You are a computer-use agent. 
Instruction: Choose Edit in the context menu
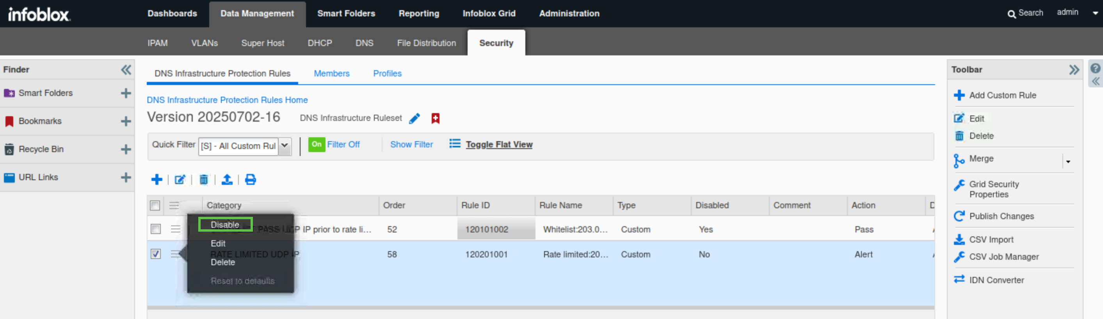click(218, 244)
